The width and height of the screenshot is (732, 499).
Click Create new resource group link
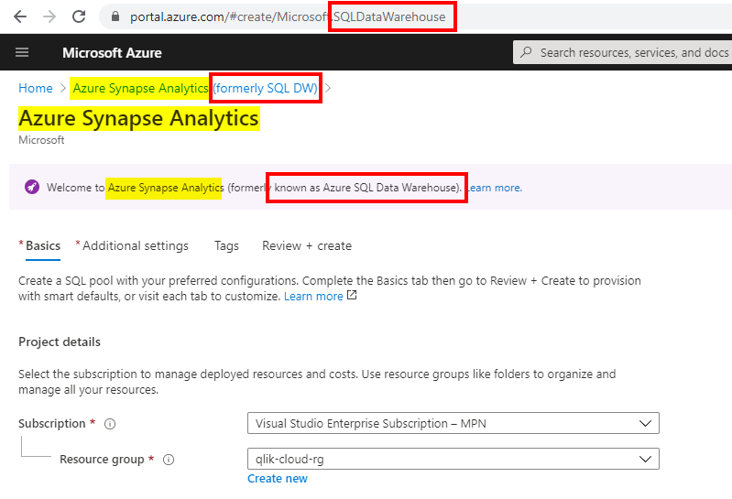pyautogui.click(x=278, y=479)
